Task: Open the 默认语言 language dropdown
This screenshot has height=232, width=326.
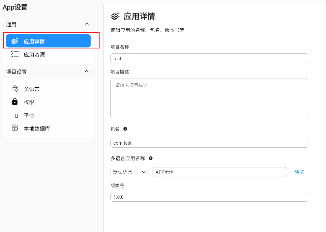Action: pyautogui.click(x=130, y=172)
